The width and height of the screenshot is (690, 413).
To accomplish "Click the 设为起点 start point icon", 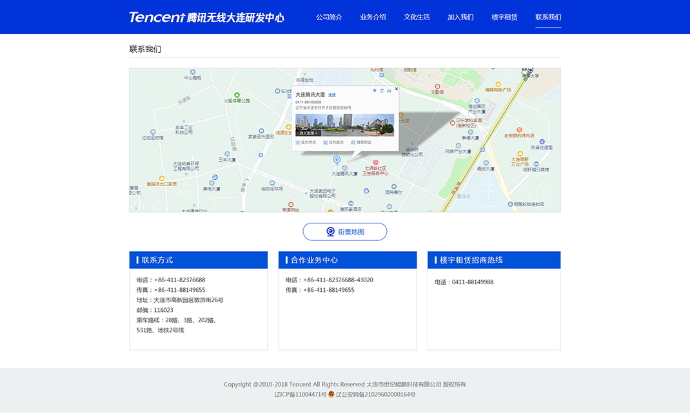I will 326,142.
